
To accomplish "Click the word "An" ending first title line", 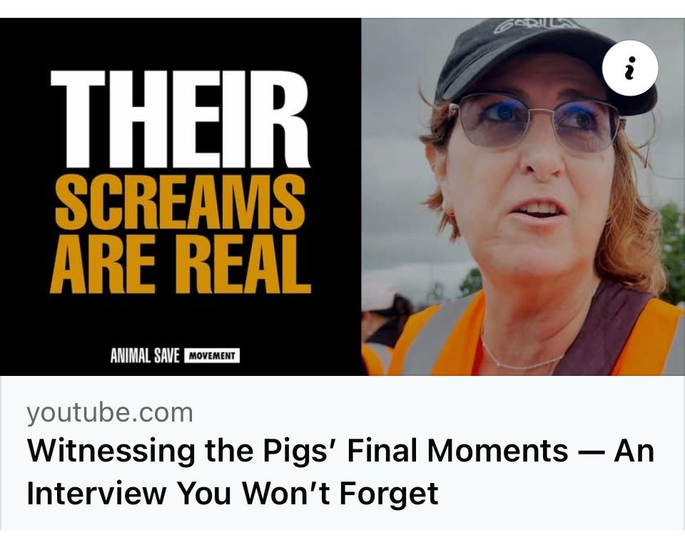I will tap(634, 450).
